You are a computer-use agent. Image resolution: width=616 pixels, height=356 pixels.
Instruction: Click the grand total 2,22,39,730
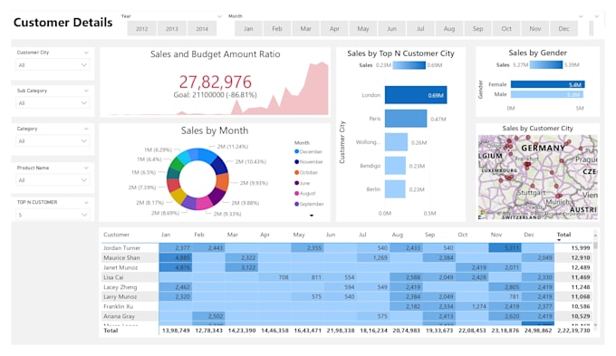pos(573,331)
